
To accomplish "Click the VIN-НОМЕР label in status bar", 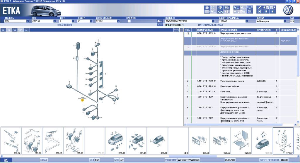I will pos(171,160).
